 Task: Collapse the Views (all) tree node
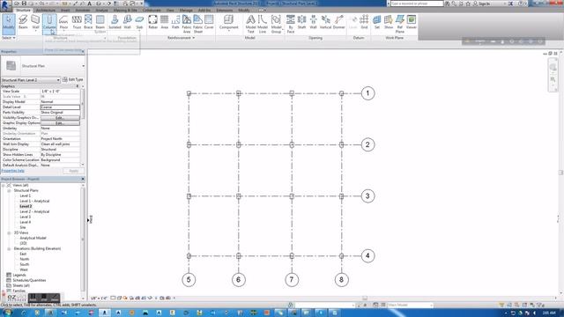pyautogui.click(x=4, y=185)
